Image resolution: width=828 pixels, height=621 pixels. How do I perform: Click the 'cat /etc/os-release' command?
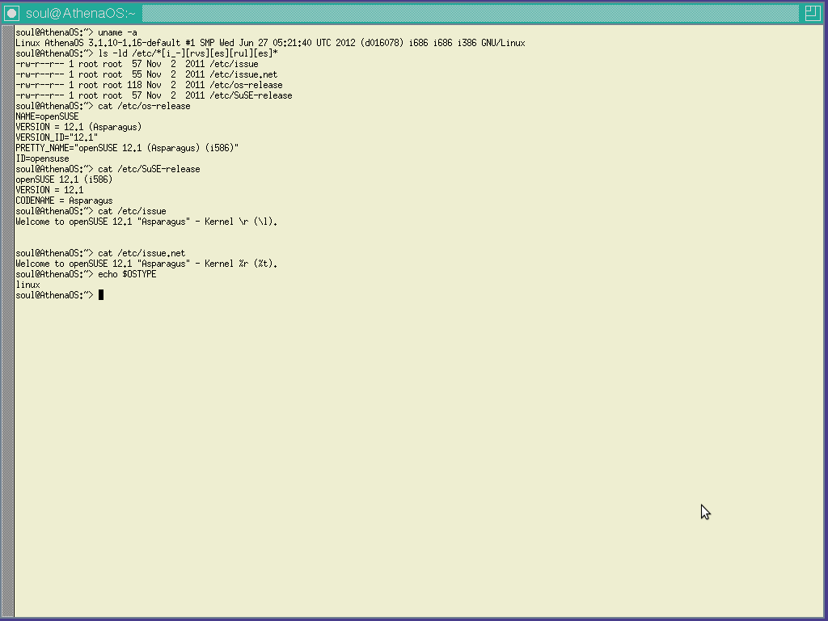pos(103,106)
